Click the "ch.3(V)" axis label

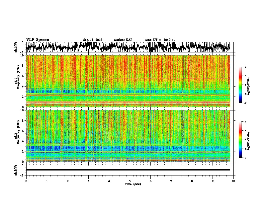[x=16, y=170]
